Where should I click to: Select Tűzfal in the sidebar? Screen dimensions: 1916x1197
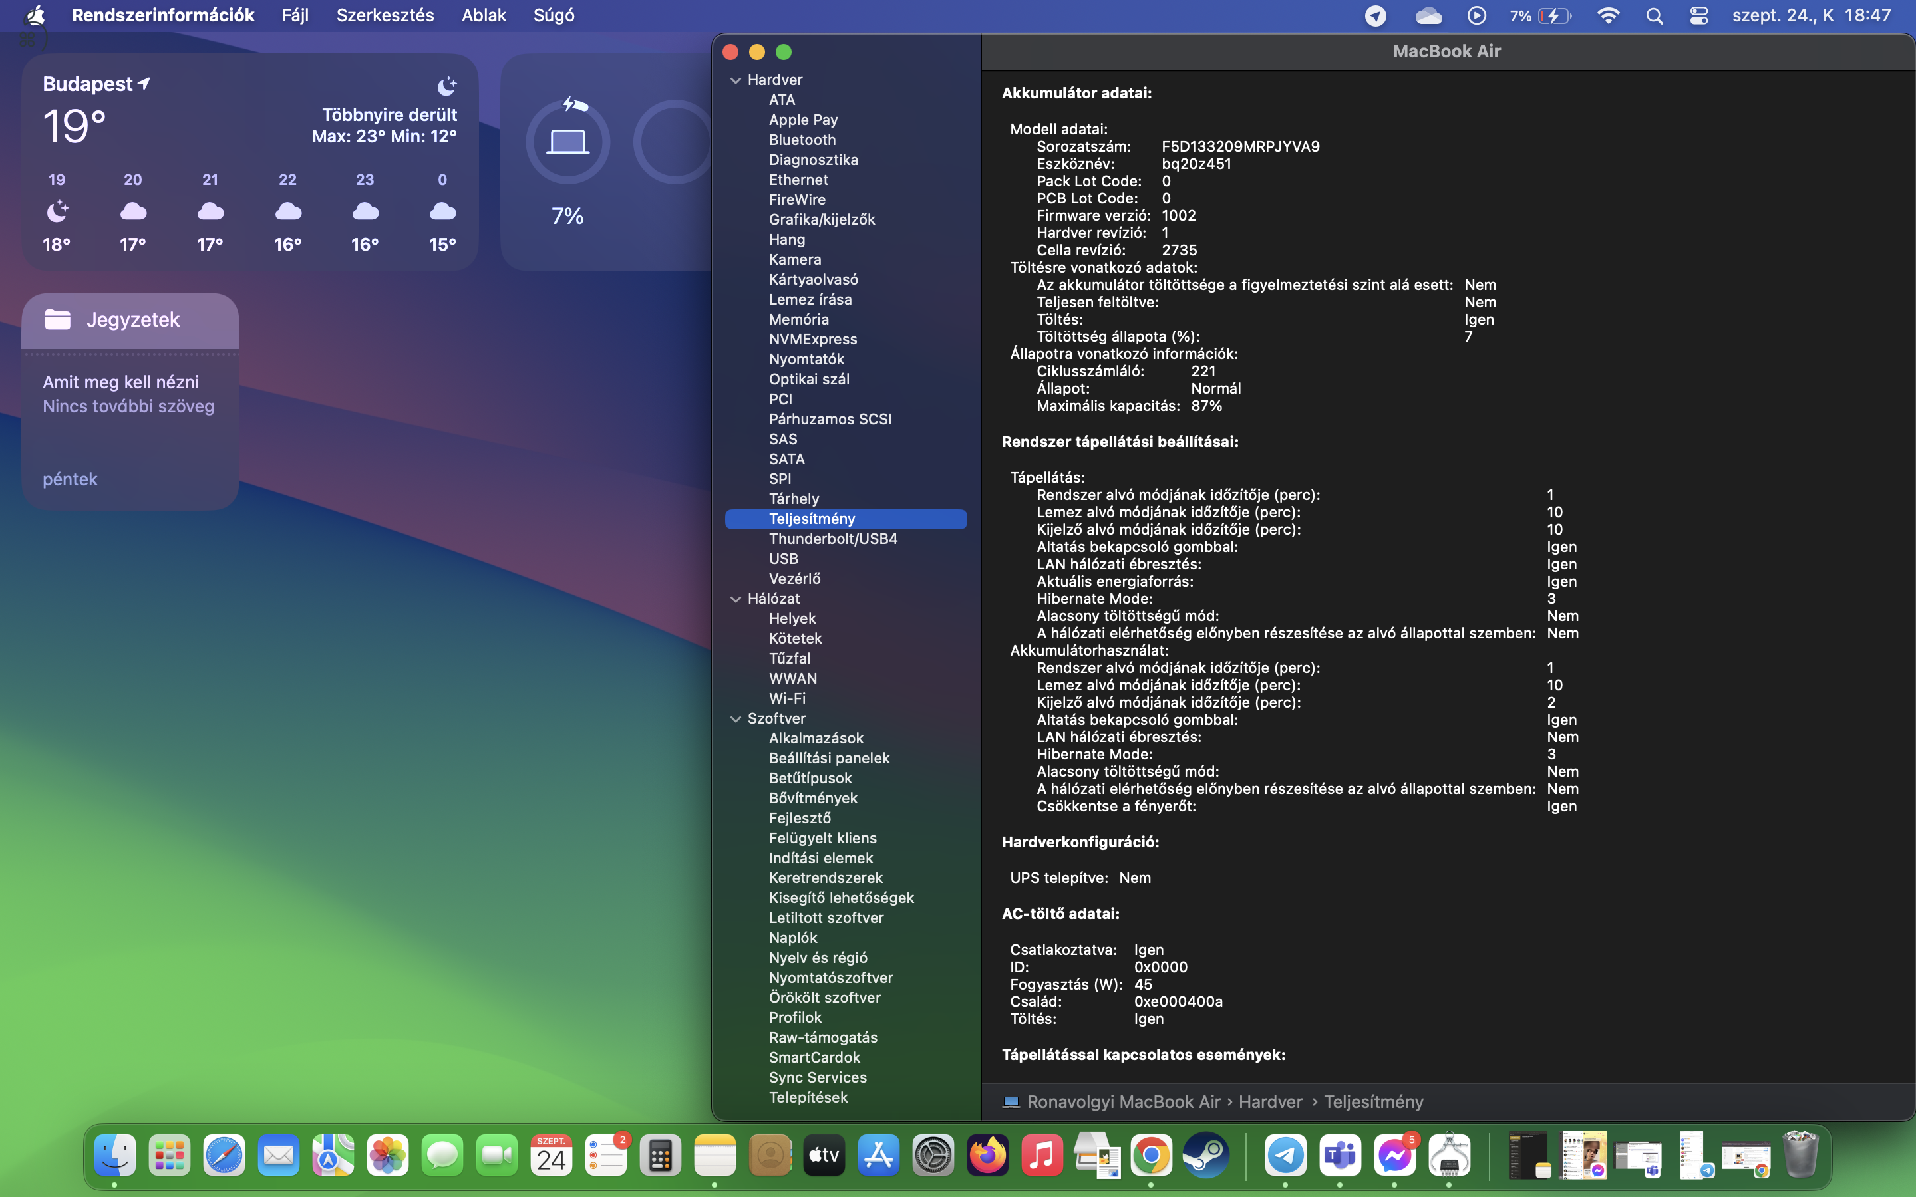point(846,658)
